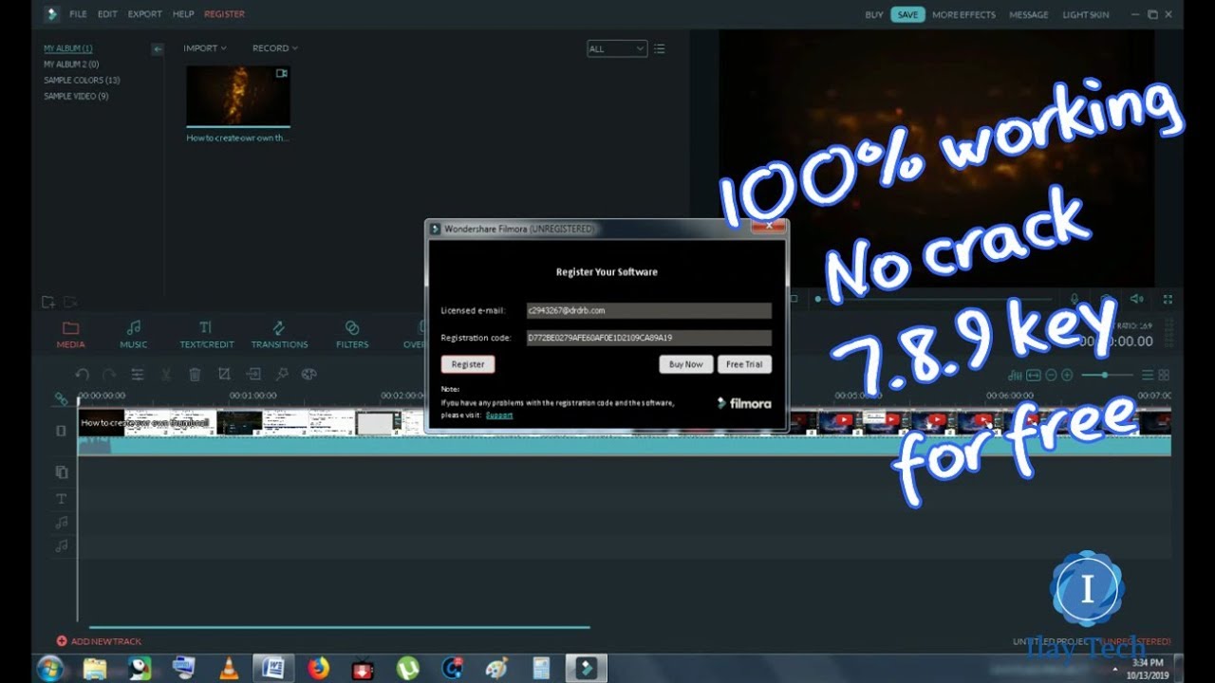
Task: Select the imported video thumbnail
Action: click(238, 96)
